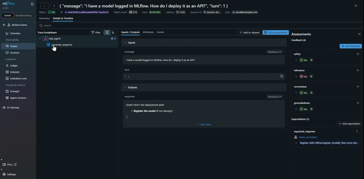Collapse the left sidebar via toggle icon
The image size is (364, 179).
(32, 4)
